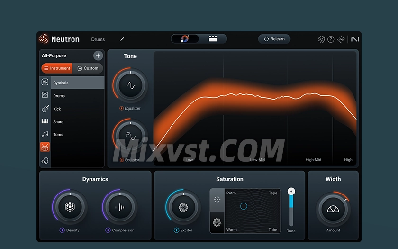This screenshot has width=398, height=249.
Task: Click the Low-Mid band label
Action: click(257, 160)
